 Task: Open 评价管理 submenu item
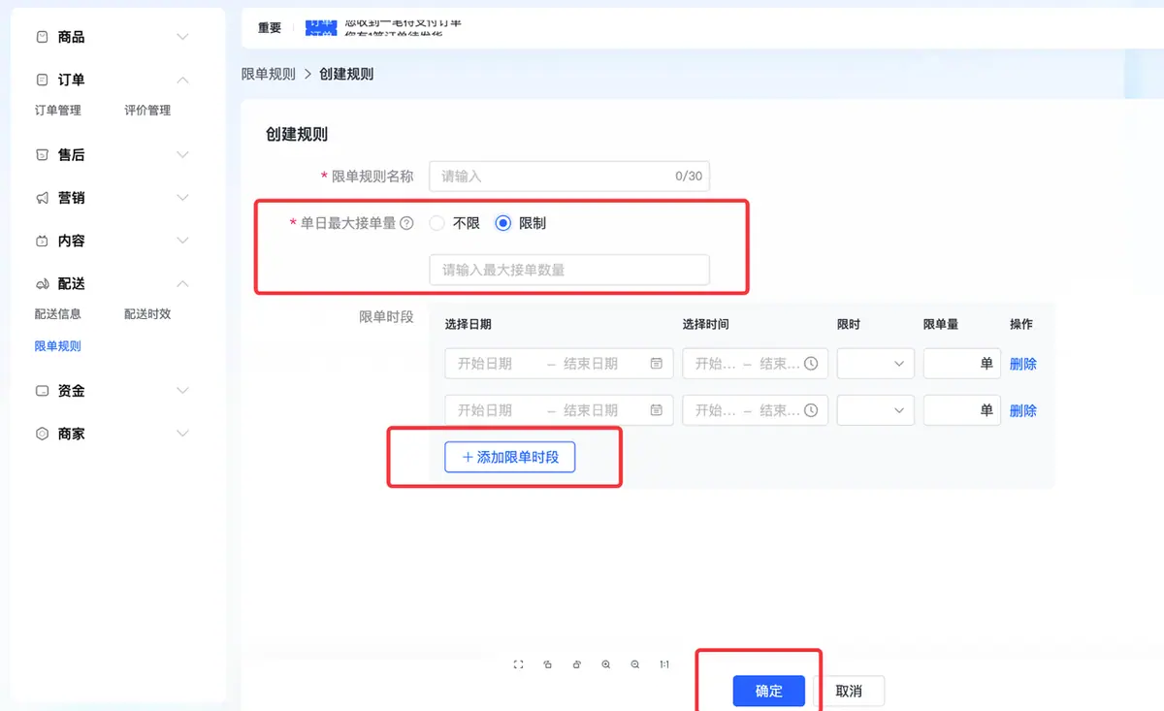147,111
